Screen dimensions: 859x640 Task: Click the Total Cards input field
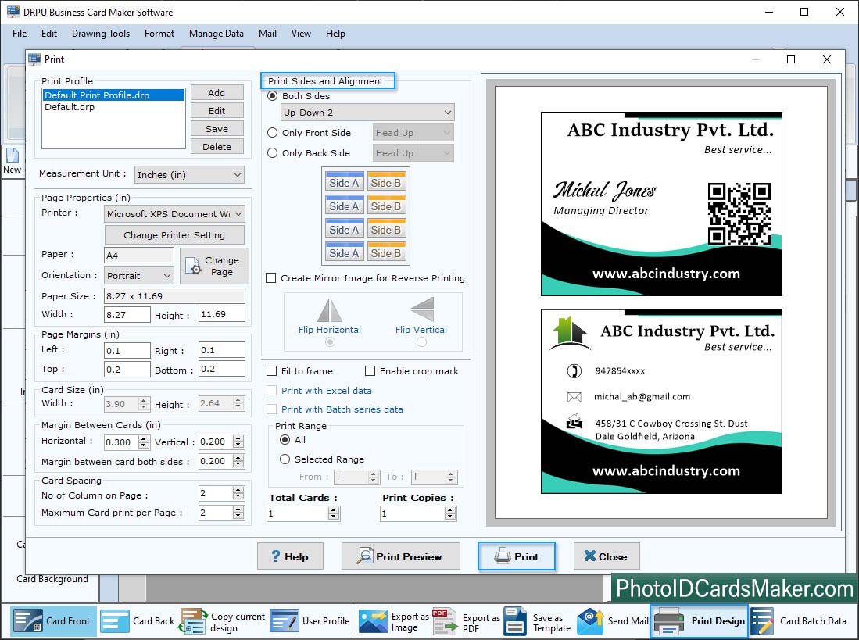[298, 513]
